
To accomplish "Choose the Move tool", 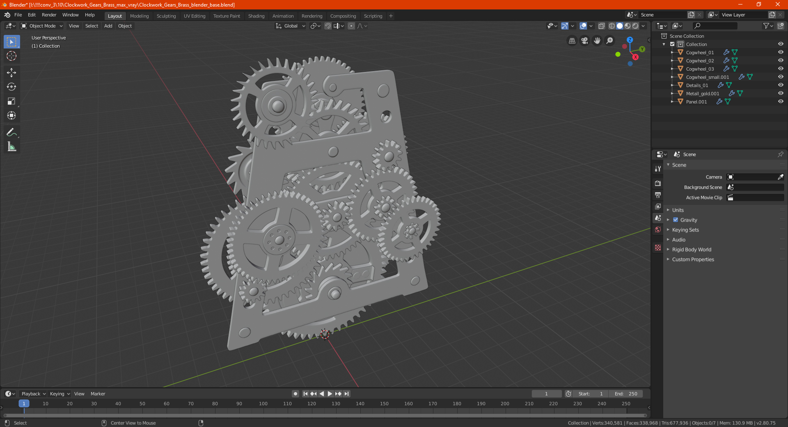I will click(x=11, y=73).
